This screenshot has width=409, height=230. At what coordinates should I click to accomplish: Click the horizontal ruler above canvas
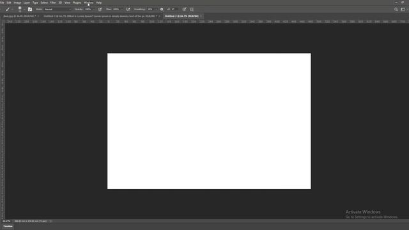click(x=207, y=22)
